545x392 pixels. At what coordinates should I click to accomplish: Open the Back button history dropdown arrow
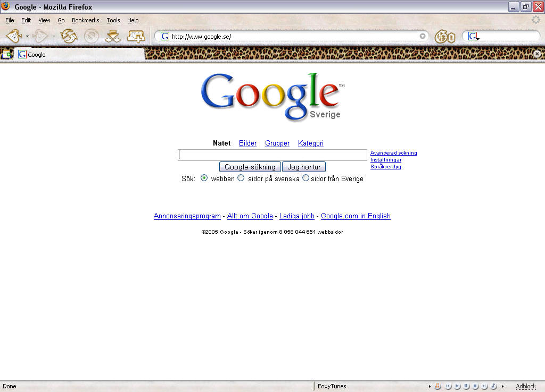point(27,37)
